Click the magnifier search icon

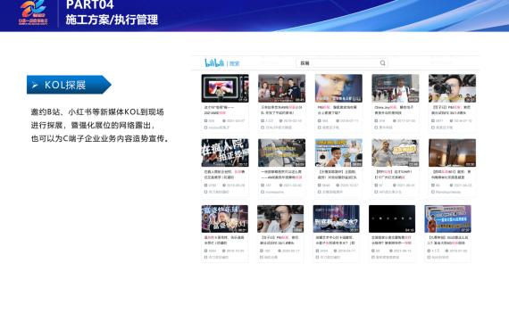pyautogui.click(x=383, y=63)
